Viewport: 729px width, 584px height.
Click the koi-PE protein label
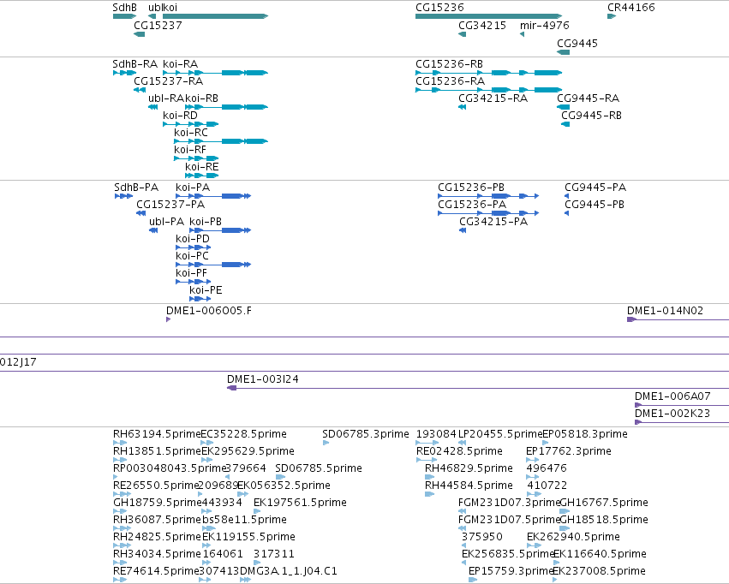pyautogui.click(x=206, y=291)
